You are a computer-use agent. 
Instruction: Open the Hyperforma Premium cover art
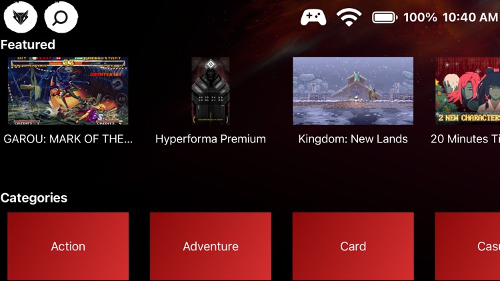click(211, 91)
